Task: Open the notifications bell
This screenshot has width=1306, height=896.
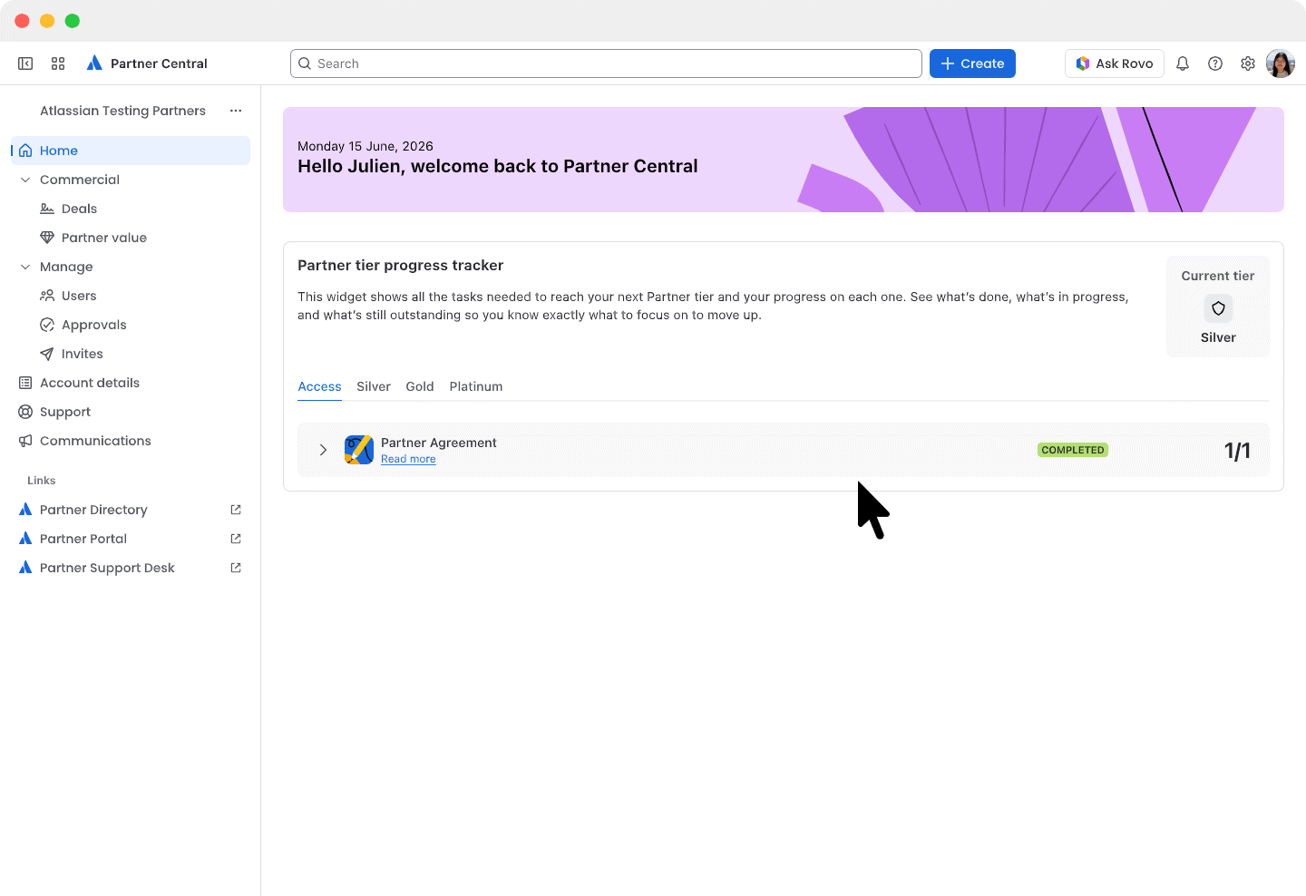Action: [x=1183, y=63]
